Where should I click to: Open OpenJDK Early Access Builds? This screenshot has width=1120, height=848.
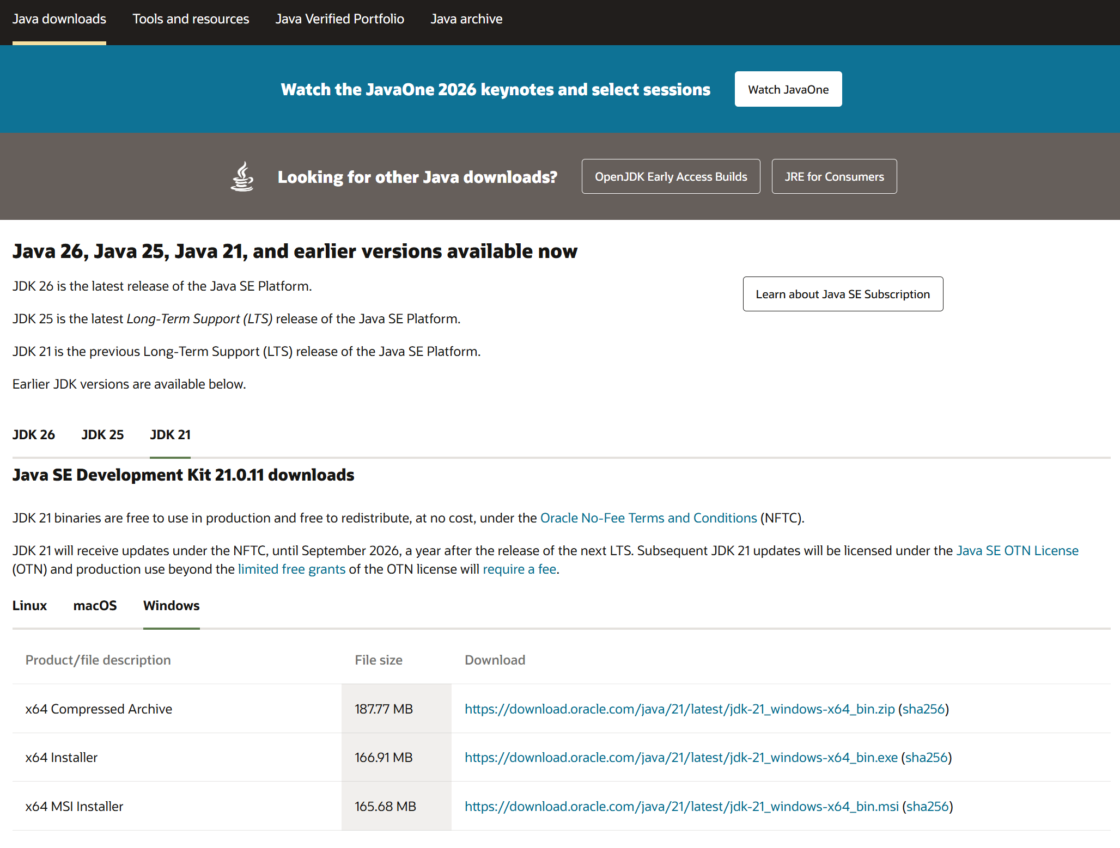tap(671, 176)
